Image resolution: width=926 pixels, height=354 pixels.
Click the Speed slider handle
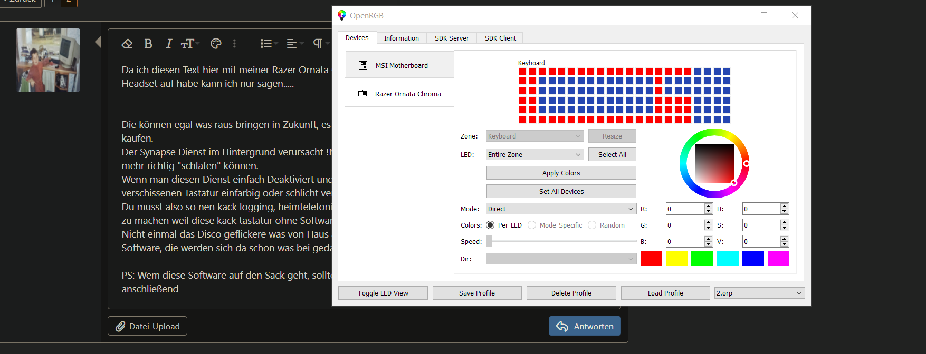(489, 241)
